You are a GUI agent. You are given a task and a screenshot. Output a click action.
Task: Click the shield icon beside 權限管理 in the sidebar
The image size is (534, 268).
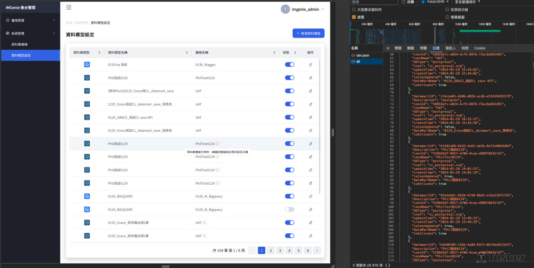[x=7, y=20]
